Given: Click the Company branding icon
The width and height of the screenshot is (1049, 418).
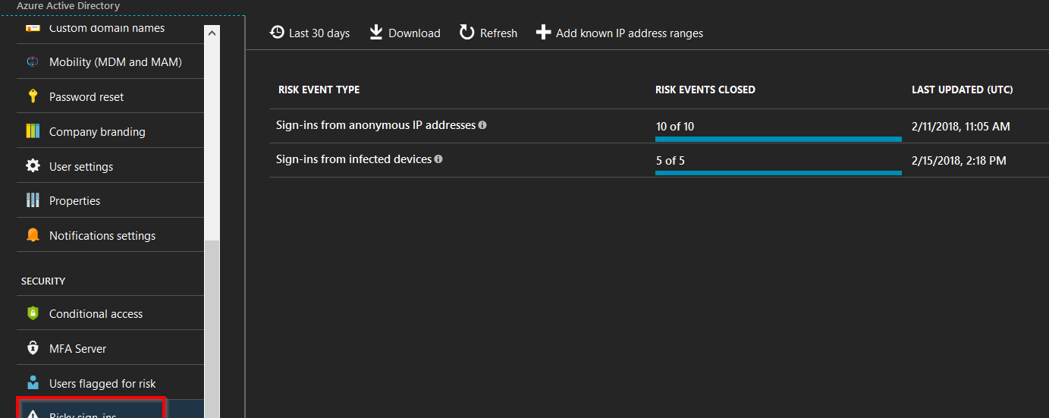Looking at the screenshot, I should (33, 131).
